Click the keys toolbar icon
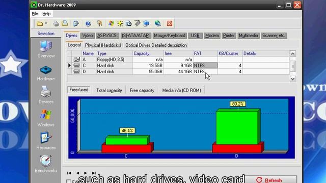 point(100,23)
